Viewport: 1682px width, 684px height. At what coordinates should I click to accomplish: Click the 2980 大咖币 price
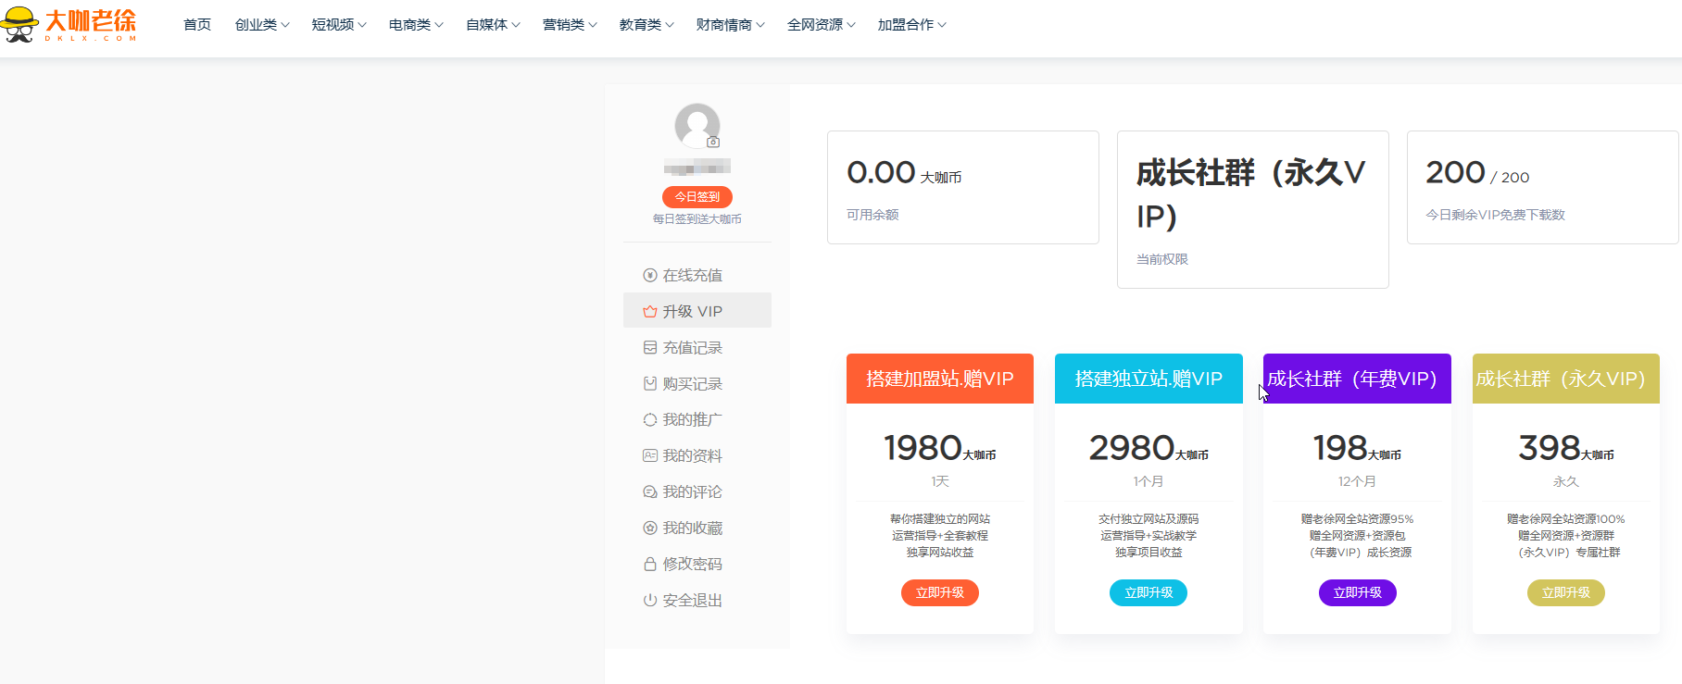pyautogui.click(x=1149, y=448)
